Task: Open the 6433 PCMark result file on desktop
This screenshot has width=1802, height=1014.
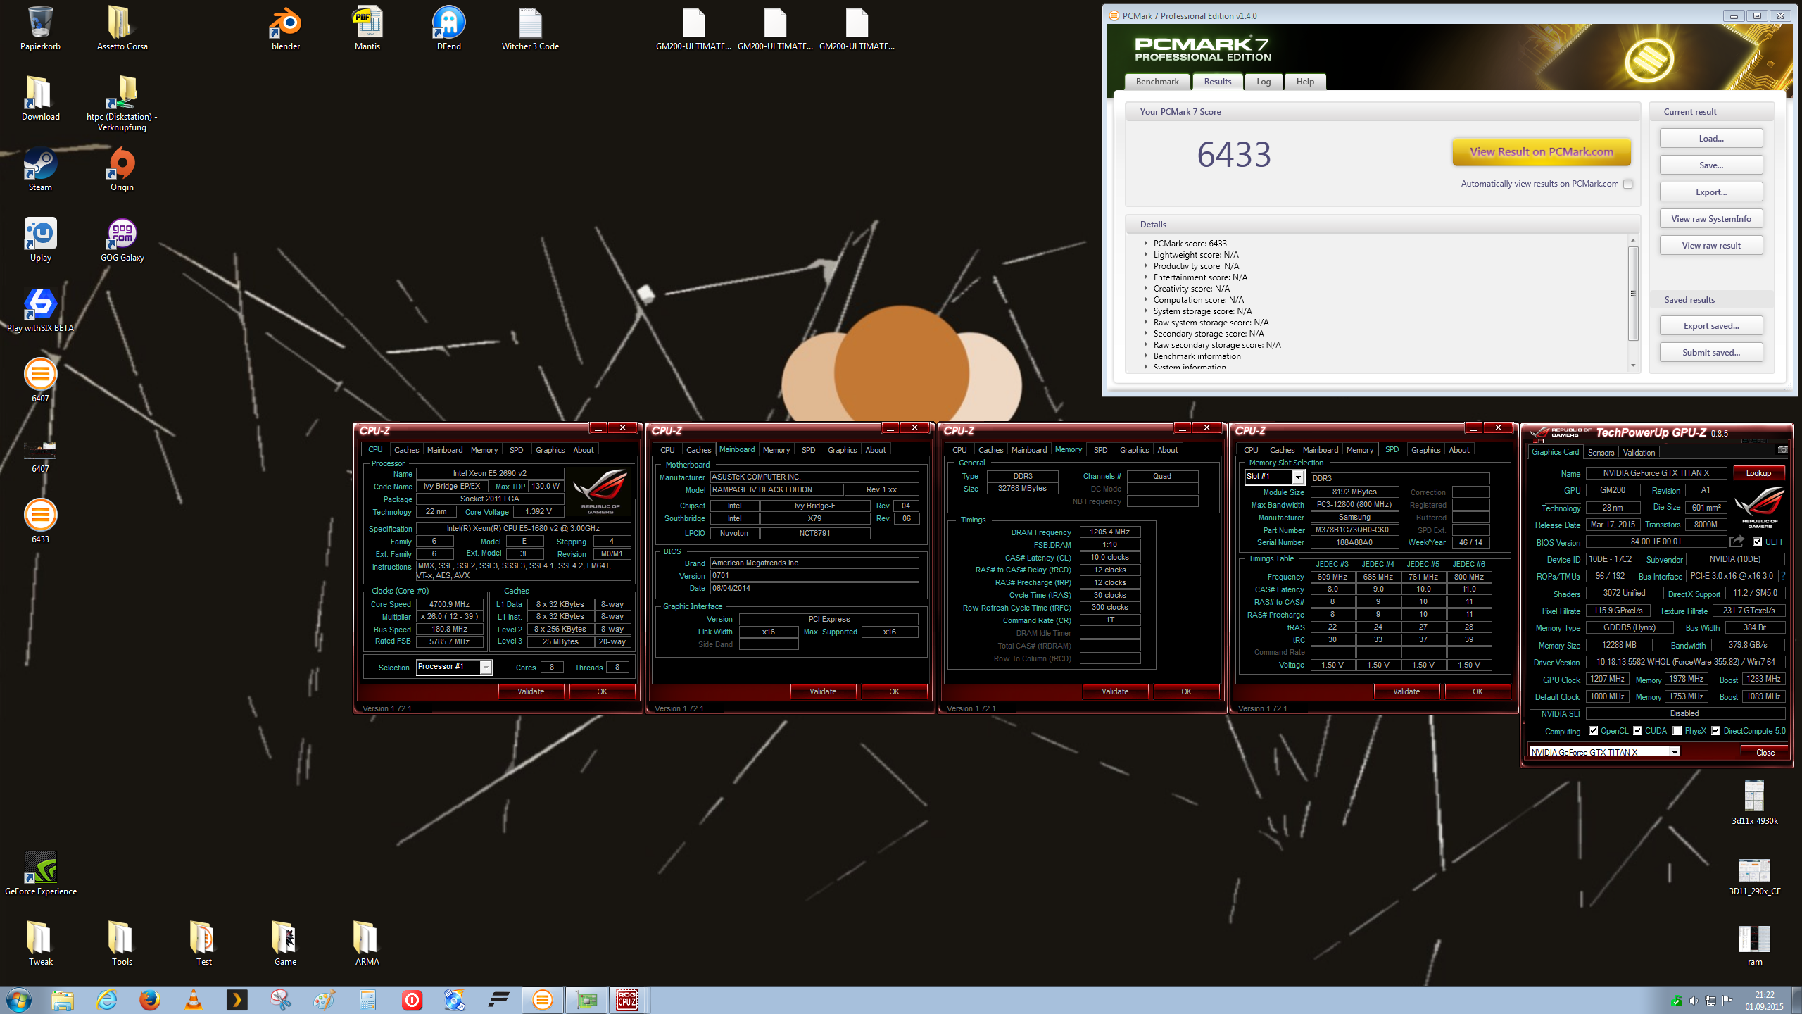Action: point(40,522)
